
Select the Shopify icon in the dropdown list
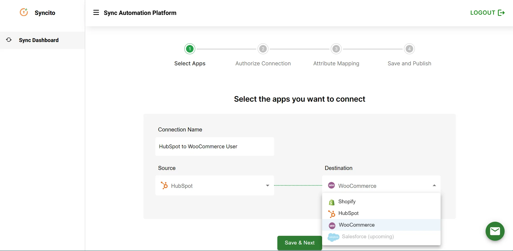point(331,202)
